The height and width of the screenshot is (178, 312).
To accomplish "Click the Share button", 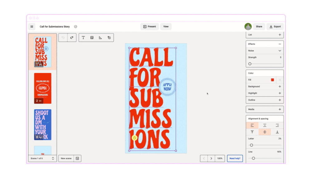I will tap(259, 27).
